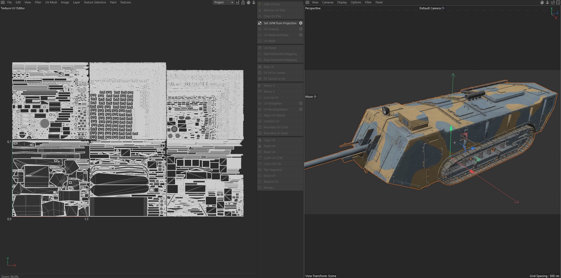Click the UV Weld and Relax command

tap(276, 35)
